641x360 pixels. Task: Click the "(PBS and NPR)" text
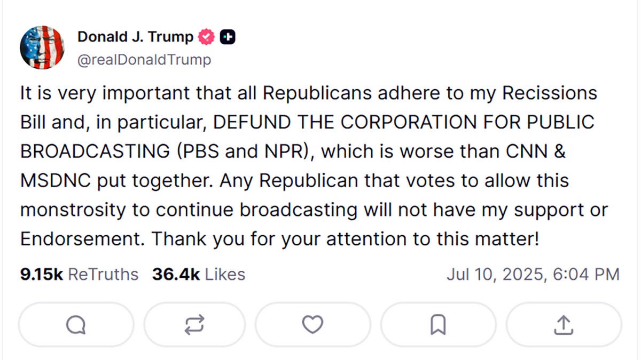pyautogui.click(x=244, y=151)
